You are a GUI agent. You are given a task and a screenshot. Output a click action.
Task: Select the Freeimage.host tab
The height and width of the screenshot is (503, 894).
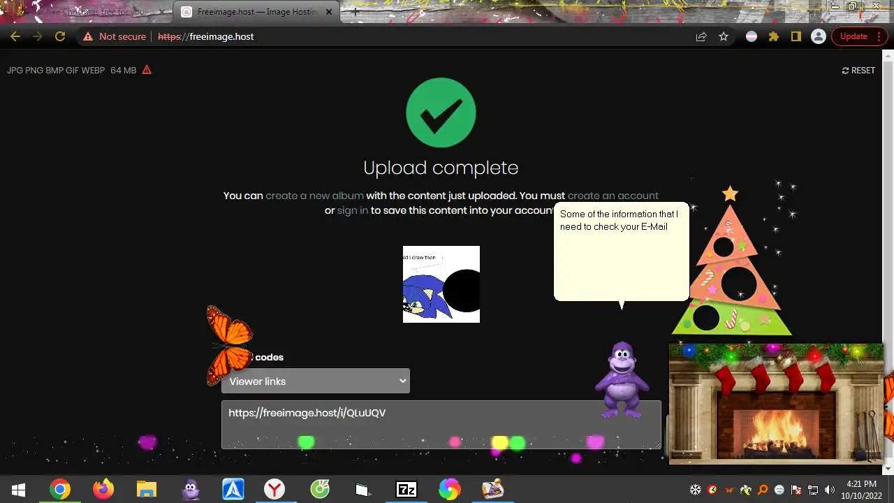[256, 12]
